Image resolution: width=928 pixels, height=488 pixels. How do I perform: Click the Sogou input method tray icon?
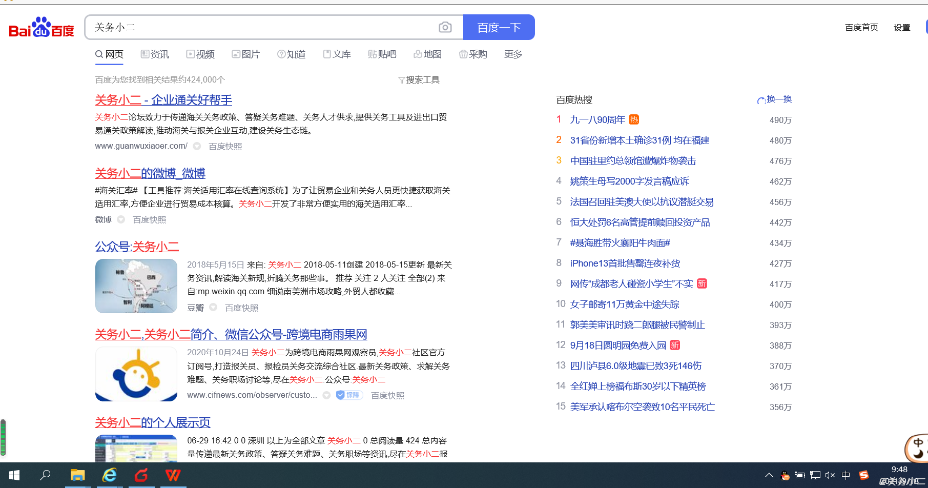(x=864, y=475)
